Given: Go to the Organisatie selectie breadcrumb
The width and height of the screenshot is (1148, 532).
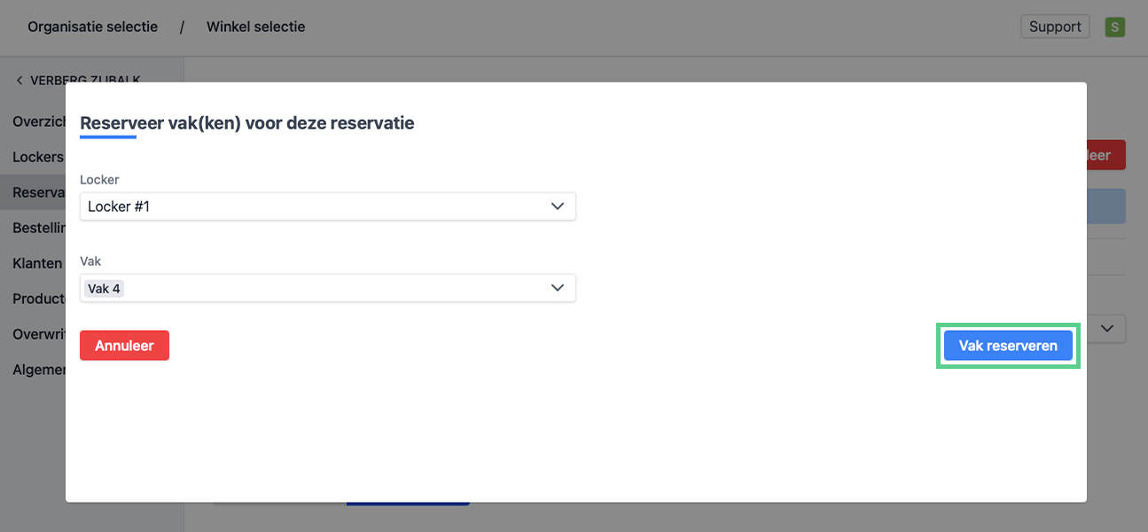Looking at the screenshot, I should [92, 27].
